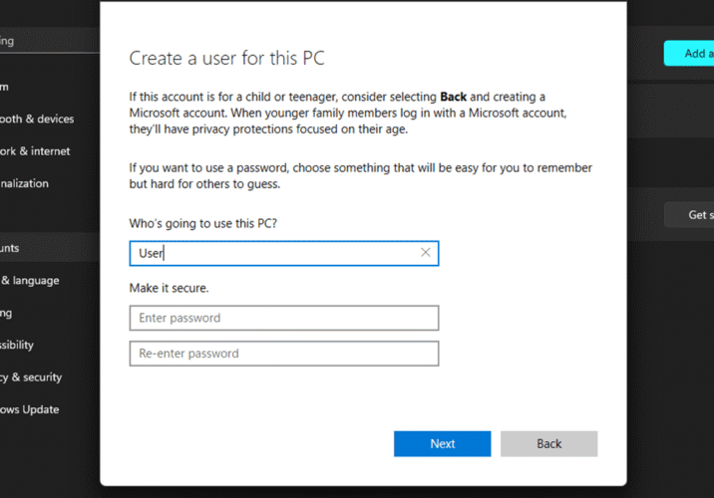Navigate to Privacy & security
Screen dimensions: 714x498
click(32, 377)
